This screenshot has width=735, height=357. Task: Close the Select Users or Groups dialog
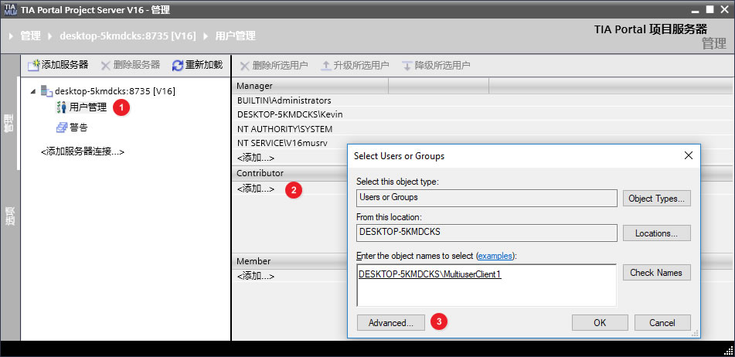[688, 155]
